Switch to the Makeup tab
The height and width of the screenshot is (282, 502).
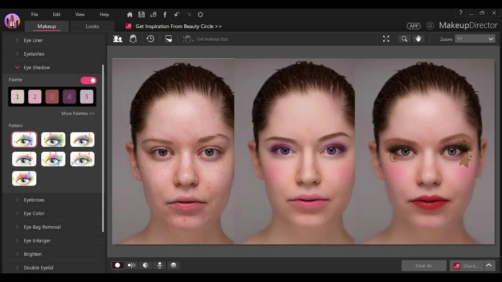coord(47,26)
